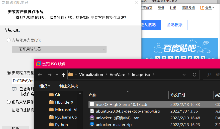220x129 pixels.
Task: Click the unlocker-master ZIP archive icon
Action: tap(92, 124)
